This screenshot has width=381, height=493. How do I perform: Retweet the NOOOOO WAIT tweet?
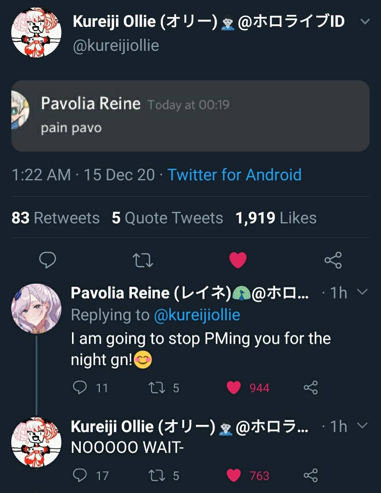156,475
